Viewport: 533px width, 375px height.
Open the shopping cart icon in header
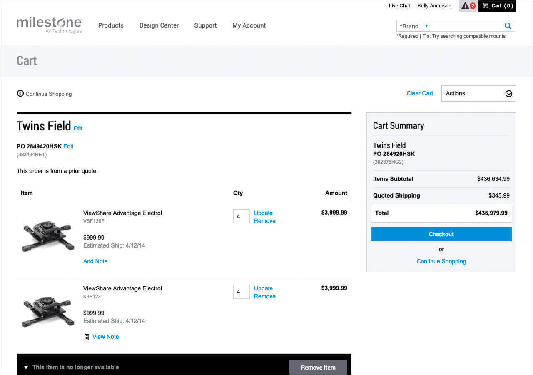click(x=486, y=6)
